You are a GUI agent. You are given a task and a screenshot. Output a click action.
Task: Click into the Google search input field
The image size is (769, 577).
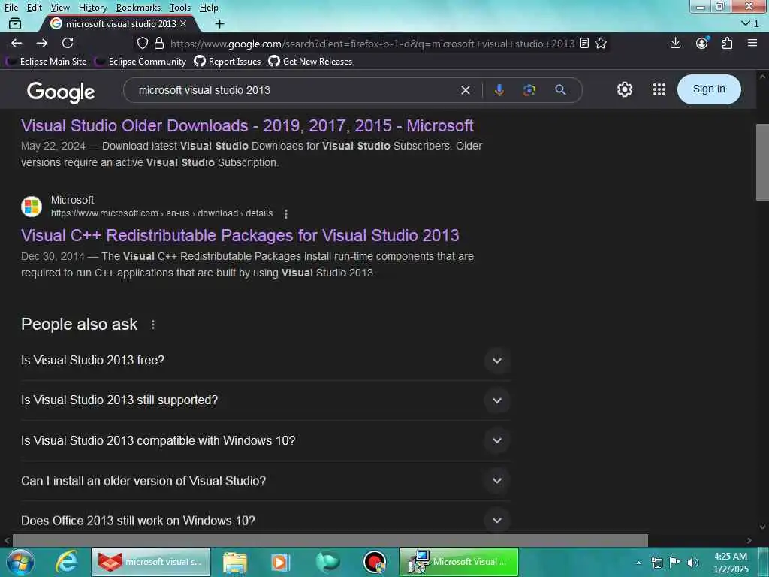tap(294, 90)
